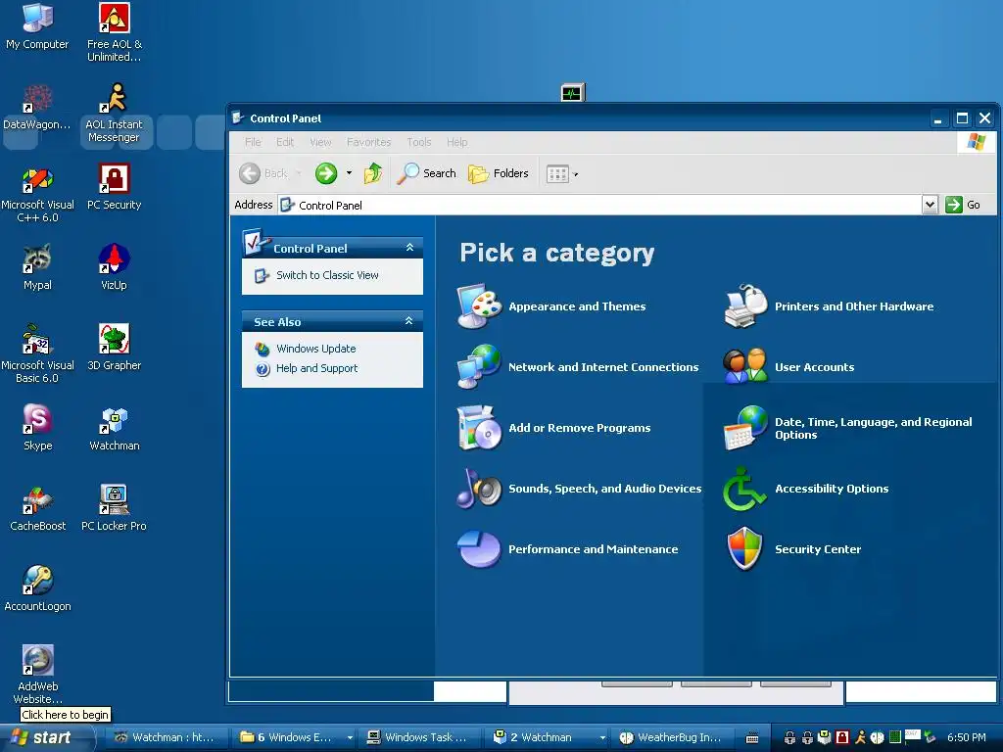Toggle the Folders pane button
Image resolution: width=1003 pixels, height=752 pixels.
coord(498,173)
